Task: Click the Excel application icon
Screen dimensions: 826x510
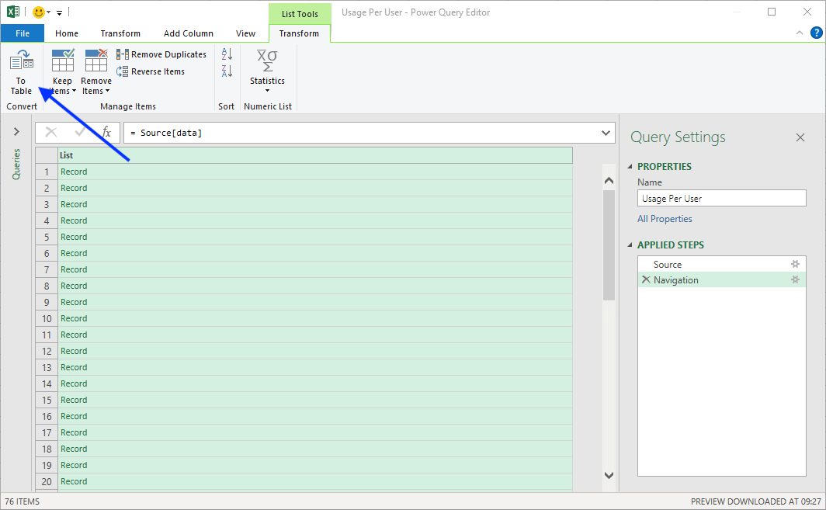Action: (x=13, y=12)
